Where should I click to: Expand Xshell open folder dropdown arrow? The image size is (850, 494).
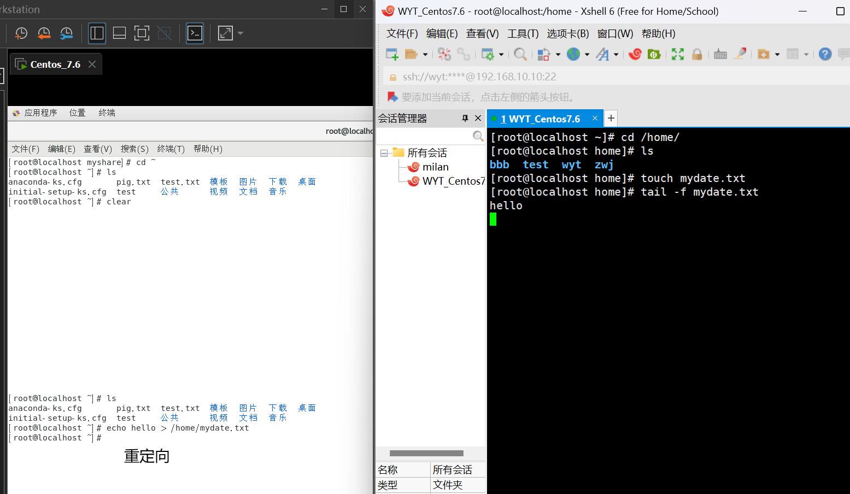[x=425, y=54]
